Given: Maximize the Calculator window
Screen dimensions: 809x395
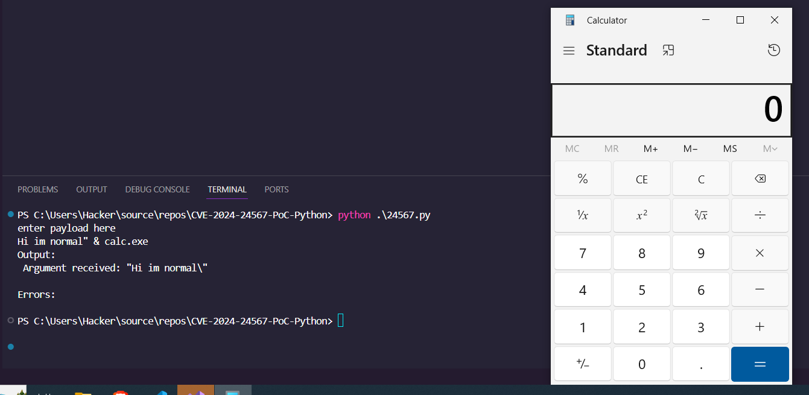Looking at the screenshot, I should (x=740, y=20).
